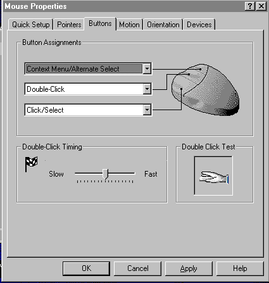Open the Context Menu/Alternate Select dropdown arrow

click(147, 68)
